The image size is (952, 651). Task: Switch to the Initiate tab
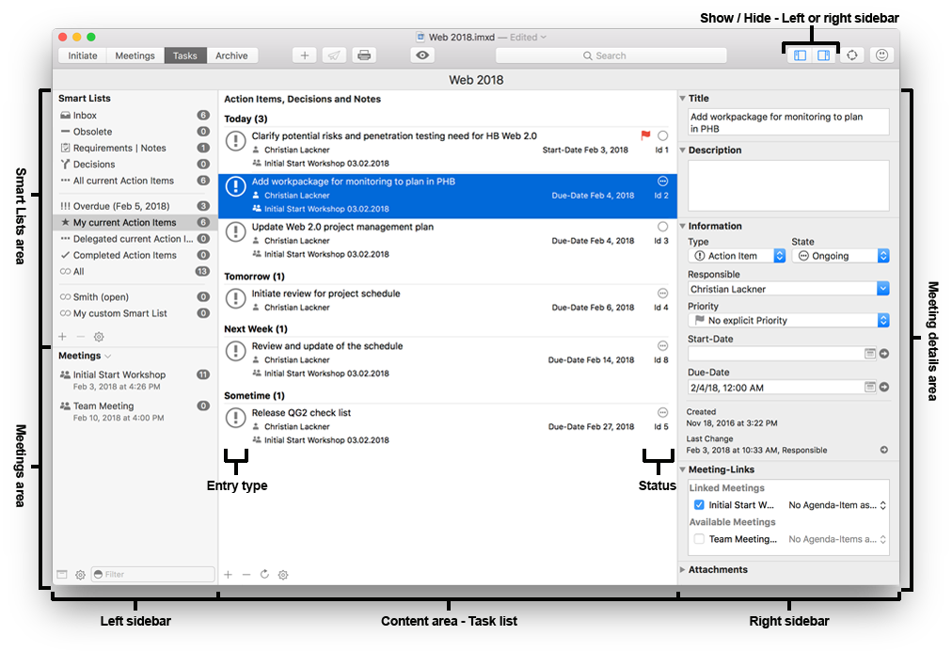click(x=83, y=56)
